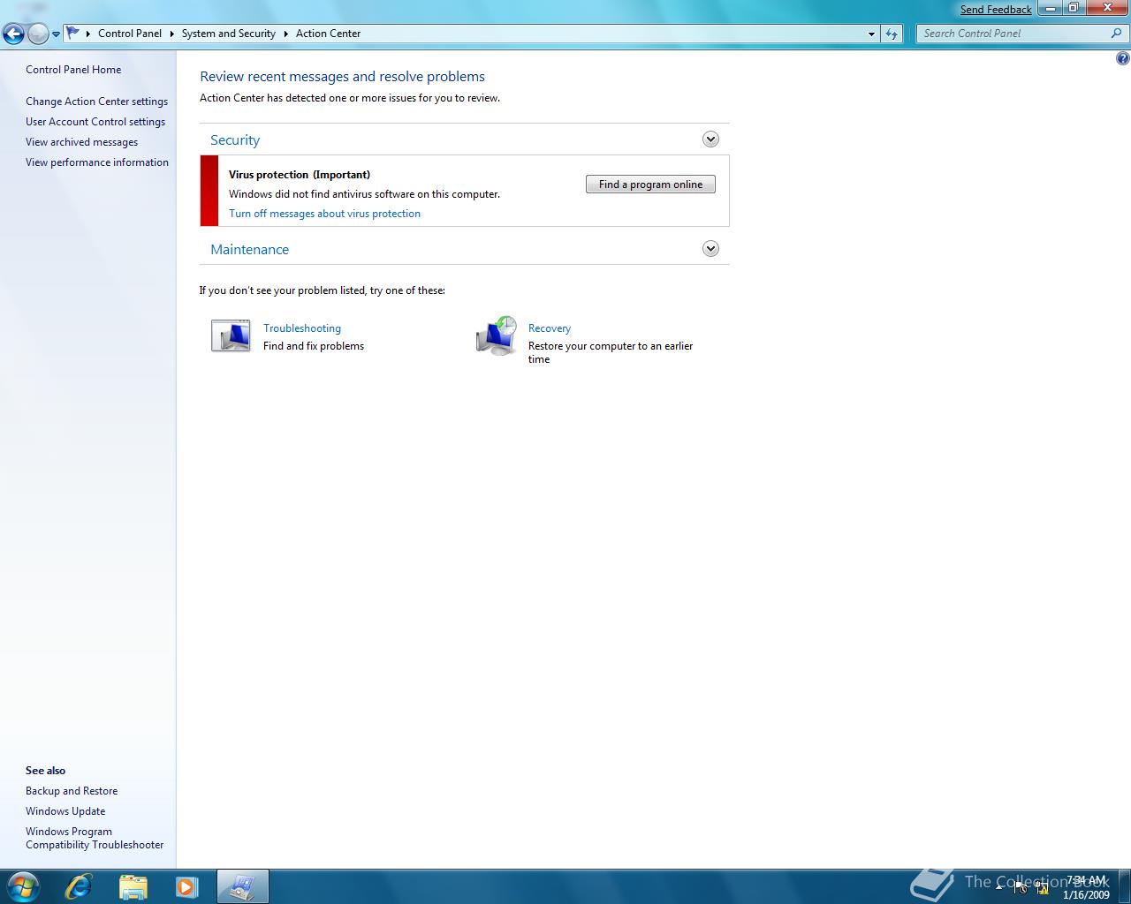Open Windows Program Compatibility Troubleshooter
This screenshot has width=1131, height=904.
click(x=95, y=838)
